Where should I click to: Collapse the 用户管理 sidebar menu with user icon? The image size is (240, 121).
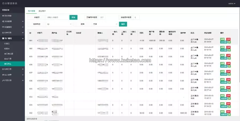click(x=12, y=38)
